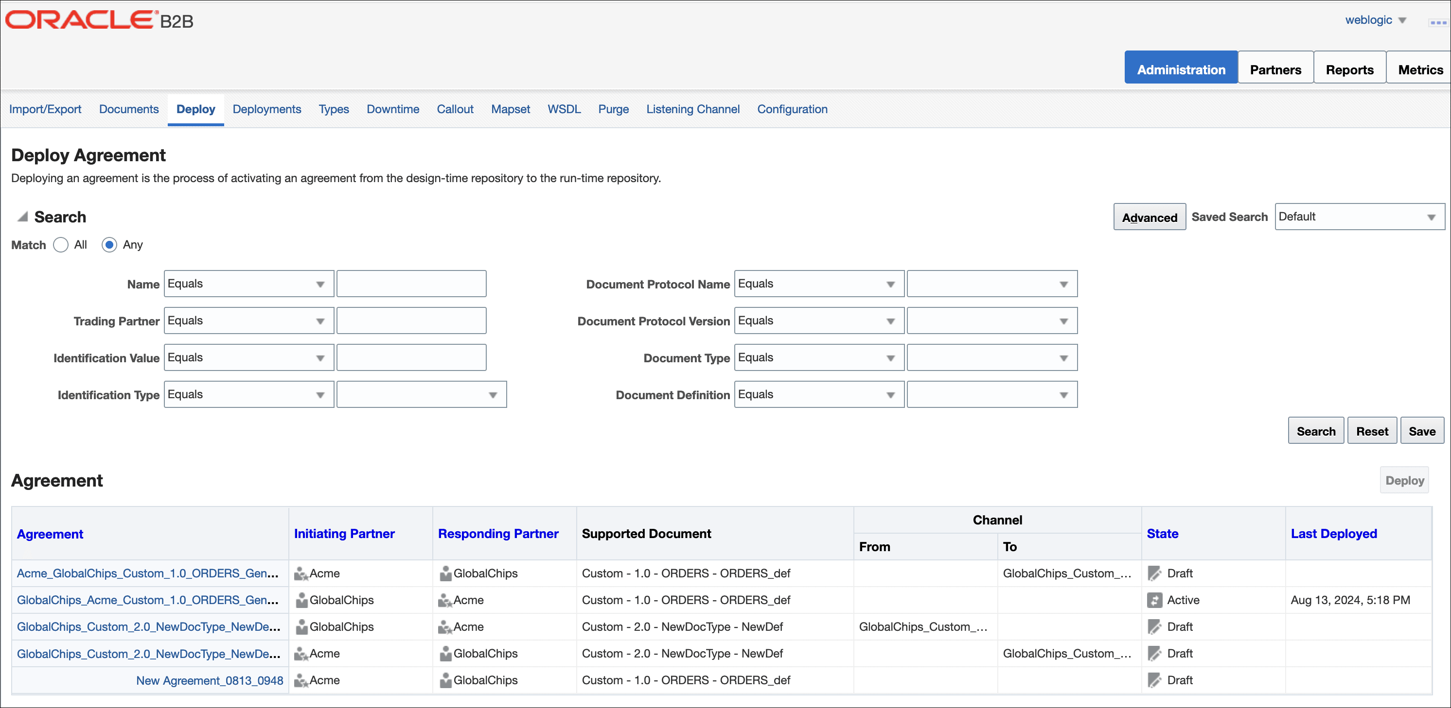Open the ellipsis menu beside weblogic
Viewport: 1451px width, 708px height.
(x=1438, y=22)
